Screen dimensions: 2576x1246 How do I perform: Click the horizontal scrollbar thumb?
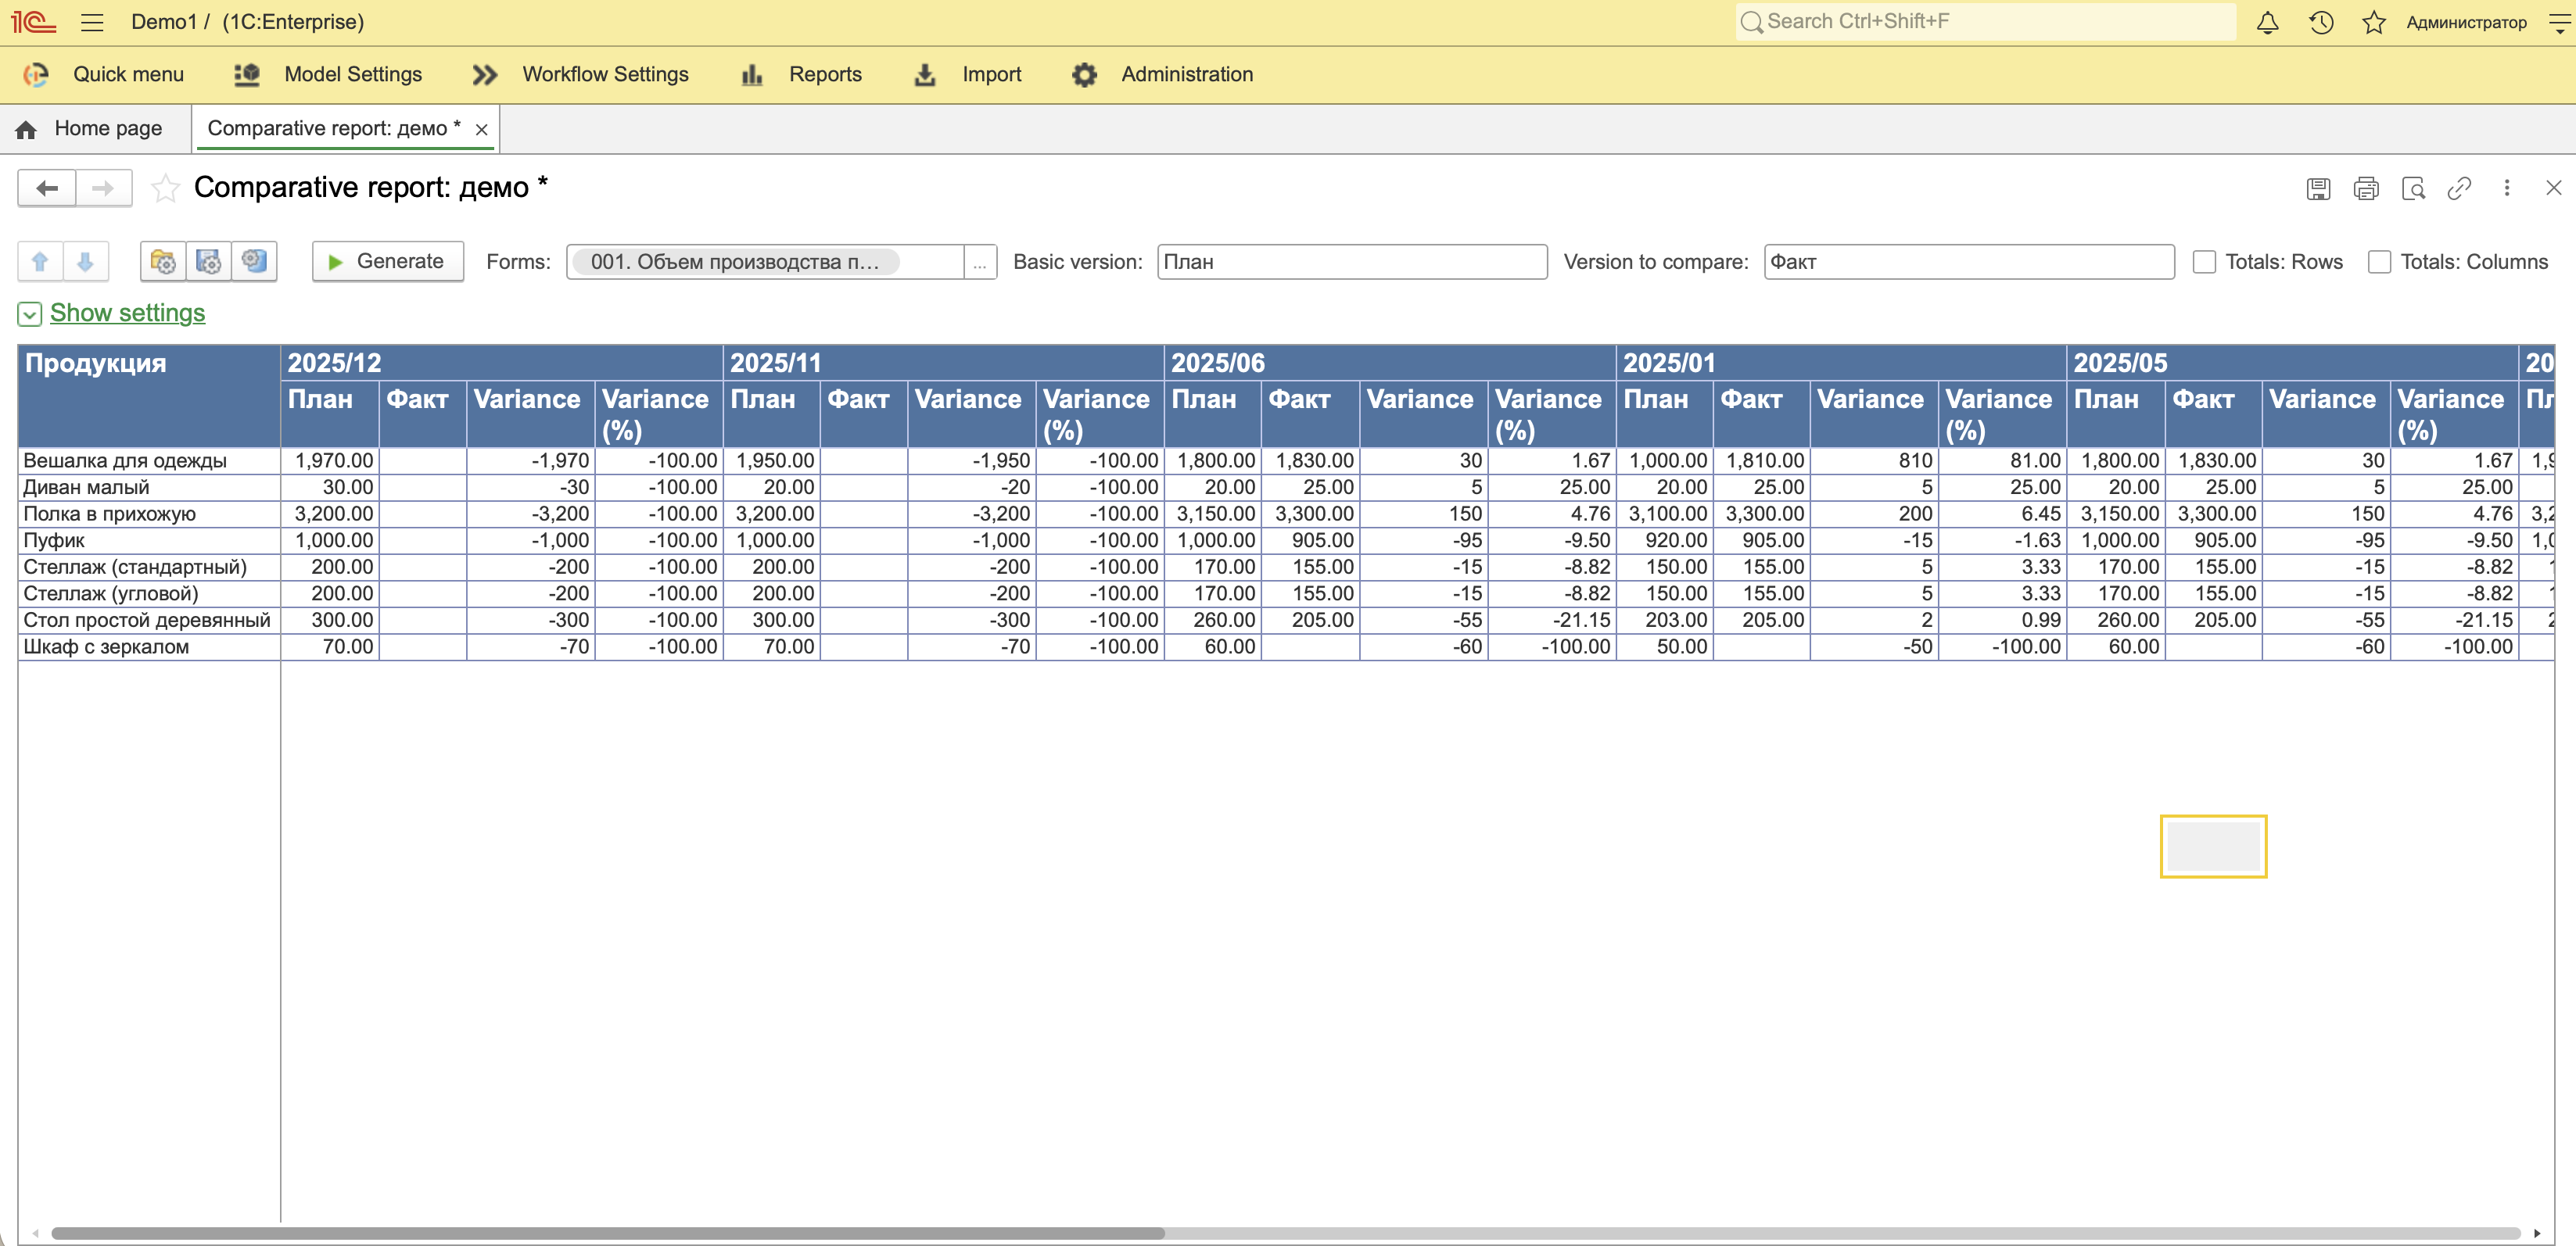608,1233
